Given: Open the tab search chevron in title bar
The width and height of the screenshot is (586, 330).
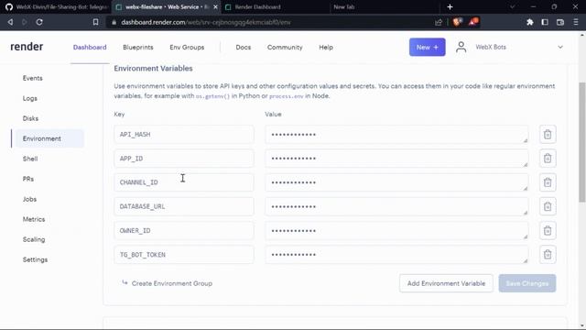Looking at the screenshot, I should click(513, 6).
